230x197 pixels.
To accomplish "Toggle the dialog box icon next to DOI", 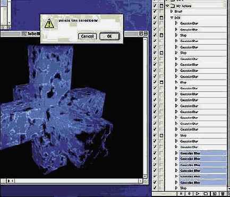I will (x=161, y=18).
